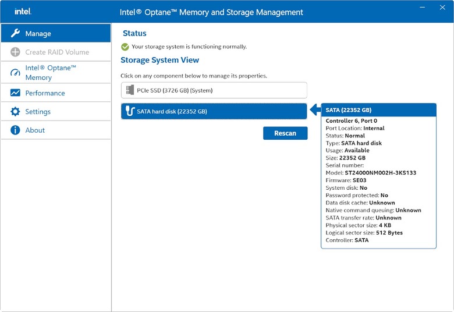Click the plus icon beside Create RAID Volume
The image size is (454, 312).
pos(15,52)
